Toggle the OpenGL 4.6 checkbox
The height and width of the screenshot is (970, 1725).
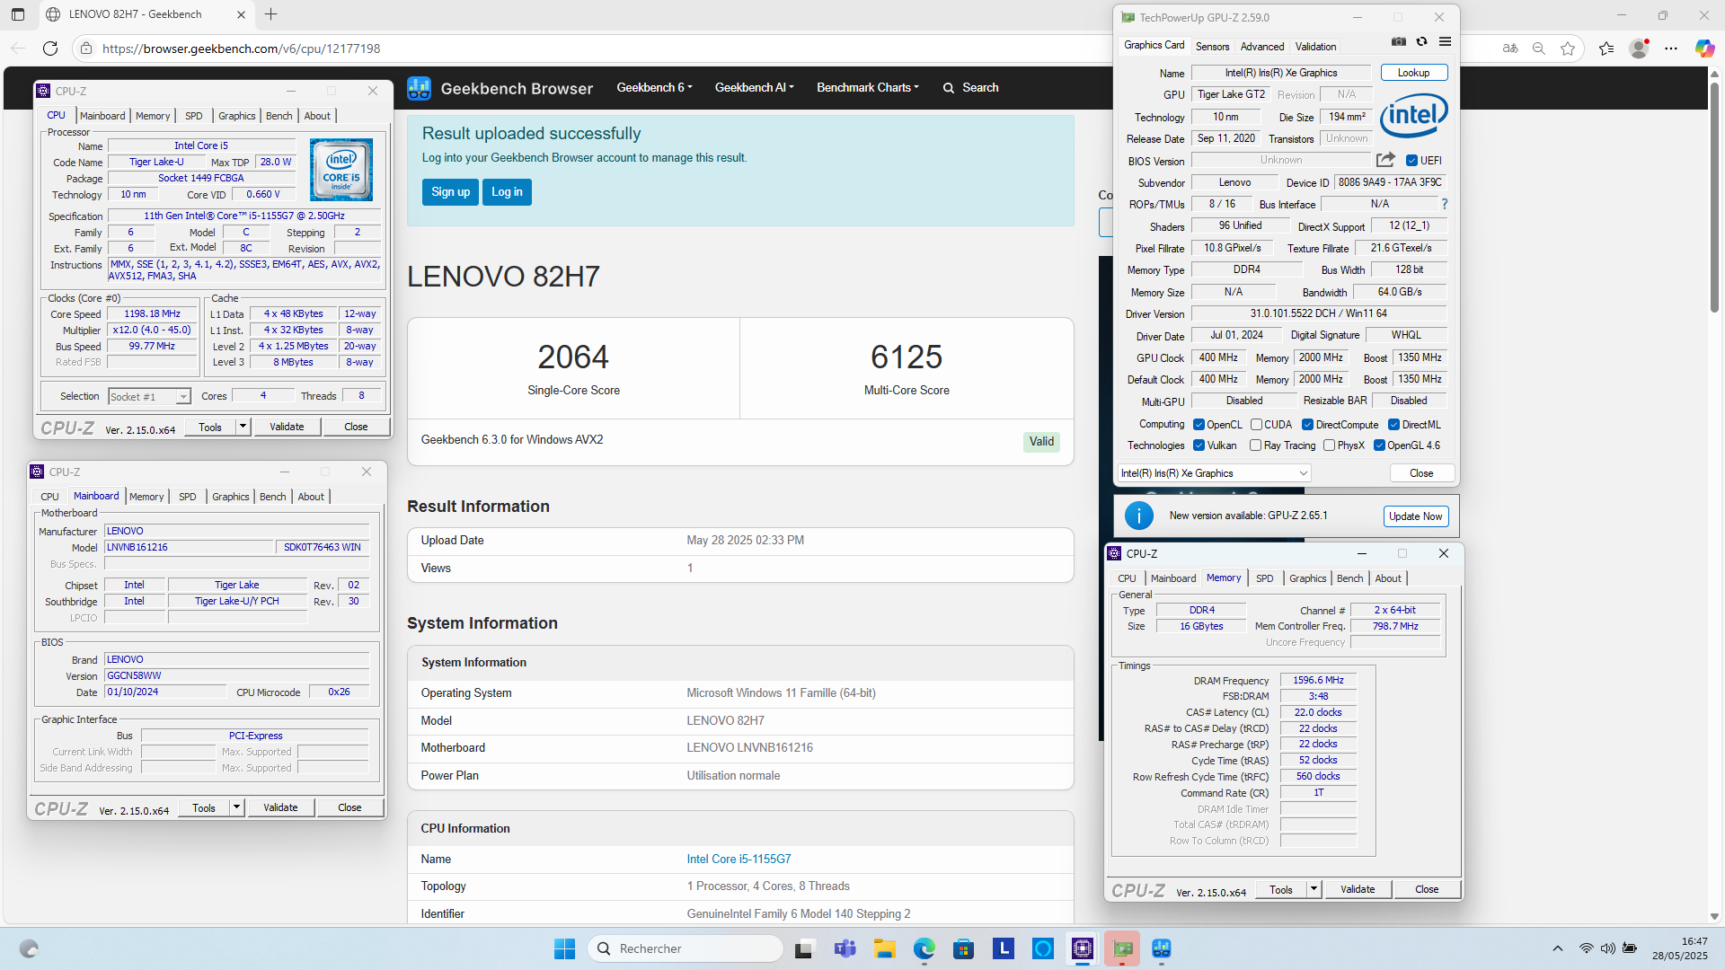click(1379, 445)
